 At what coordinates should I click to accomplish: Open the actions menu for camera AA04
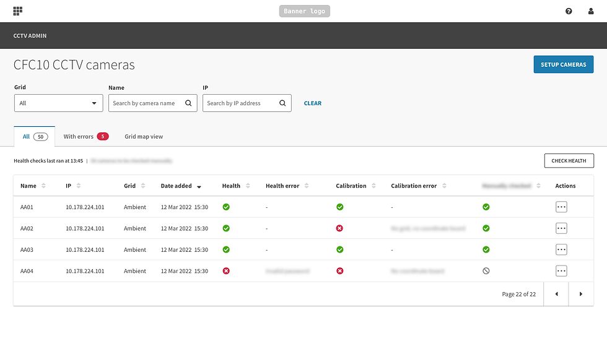pyautogui.click(x=561, y=270)
